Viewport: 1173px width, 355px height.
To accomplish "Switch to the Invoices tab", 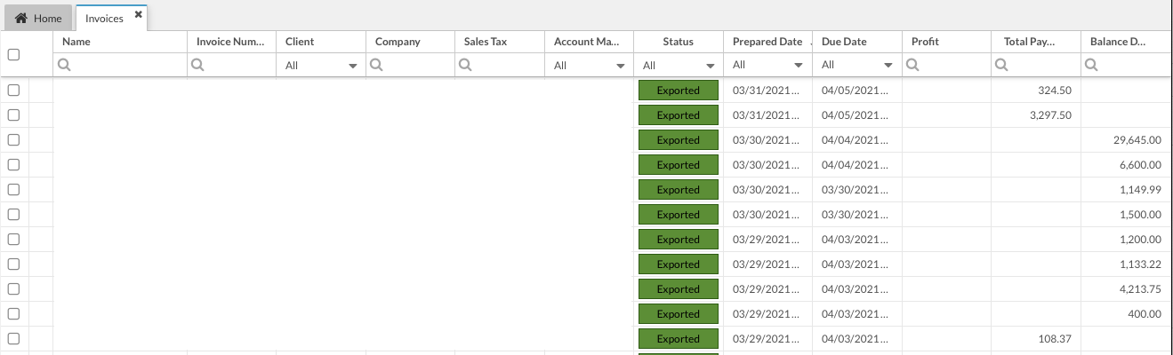I will click(x=104, y=19).
